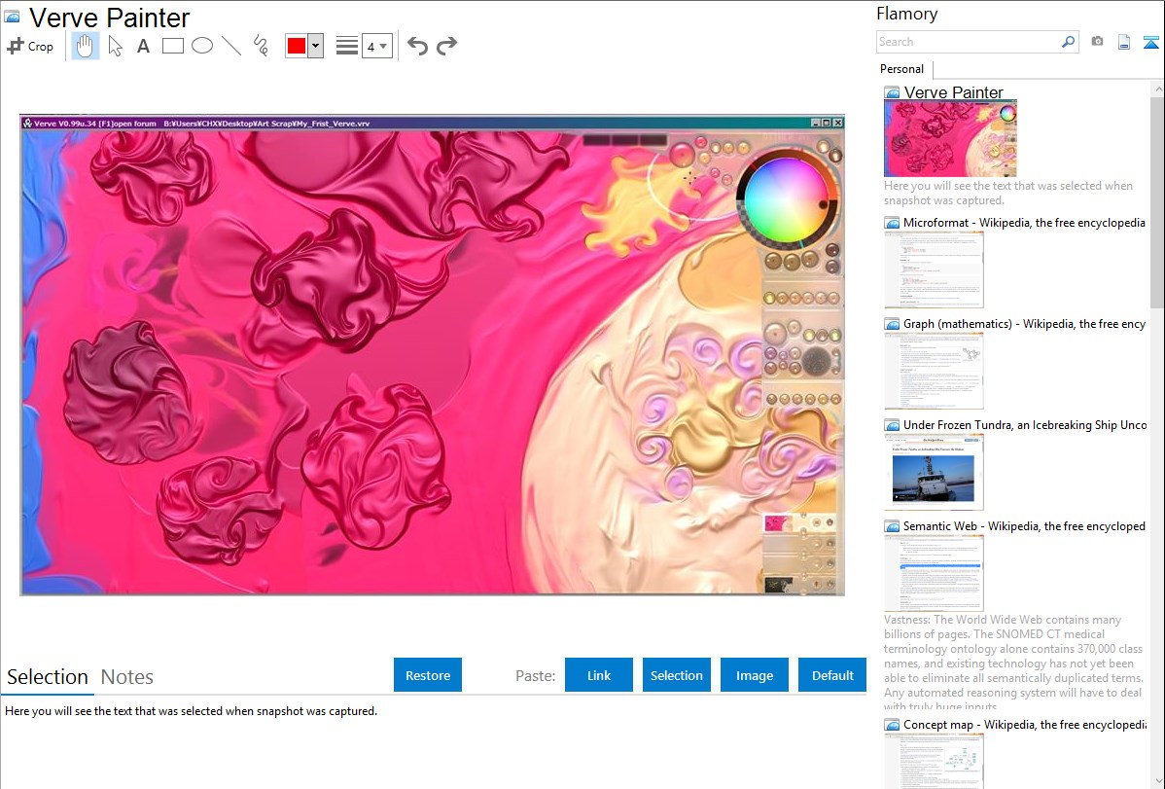This screenshot has width=1165, height=789.
Task: Open the Selection tab
Action: [x=48, y=677]
